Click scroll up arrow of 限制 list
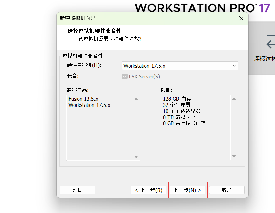 pyautogui.click(x=234, y=99)
